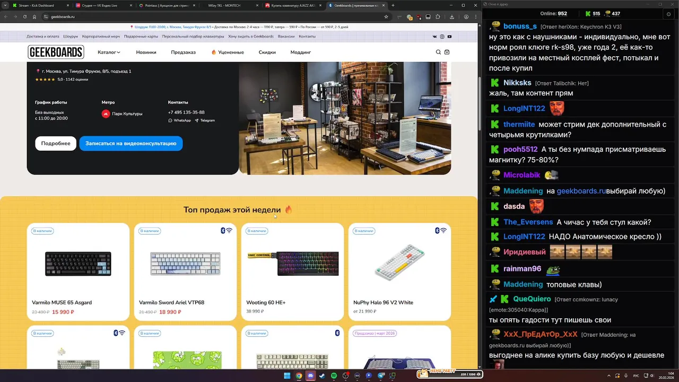Open the Контакты link in top bar

point(307,37)
